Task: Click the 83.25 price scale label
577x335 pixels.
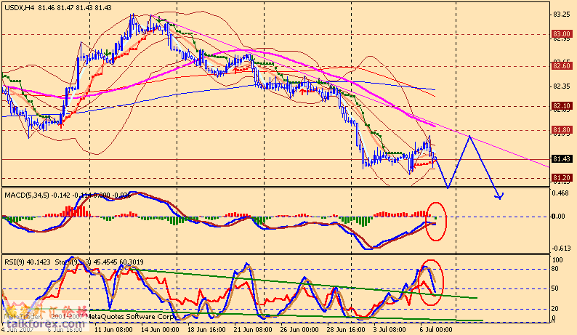Action: (x=562, y=15)
